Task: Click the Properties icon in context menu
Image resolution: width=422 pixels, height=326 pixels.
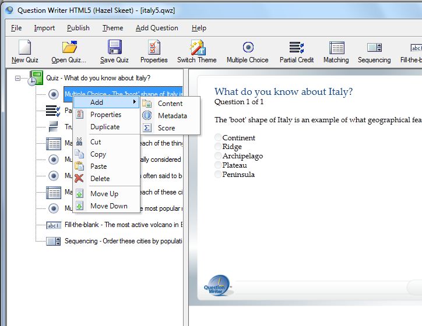Action: click(79, 114)
